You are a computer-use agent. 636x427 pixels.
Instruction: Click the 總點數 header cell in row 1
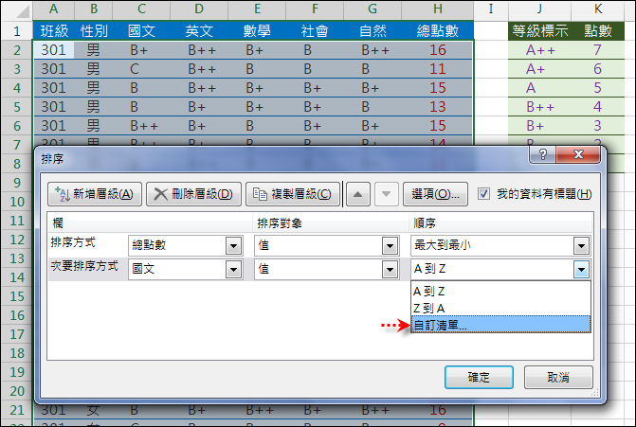point(437,31)
